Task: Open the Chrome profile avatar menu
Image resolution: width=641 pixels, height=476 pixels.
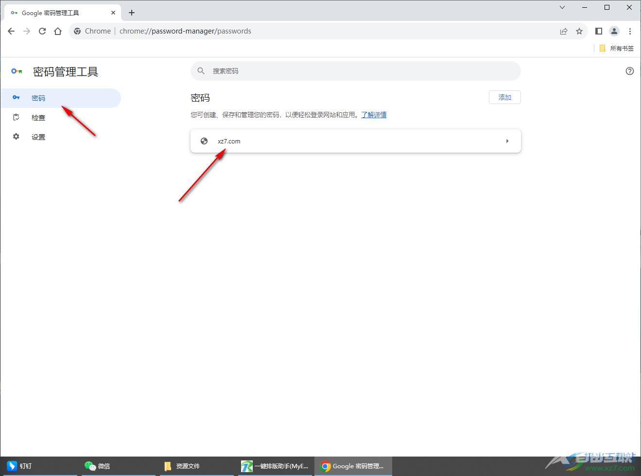Action: coord(614,31)
